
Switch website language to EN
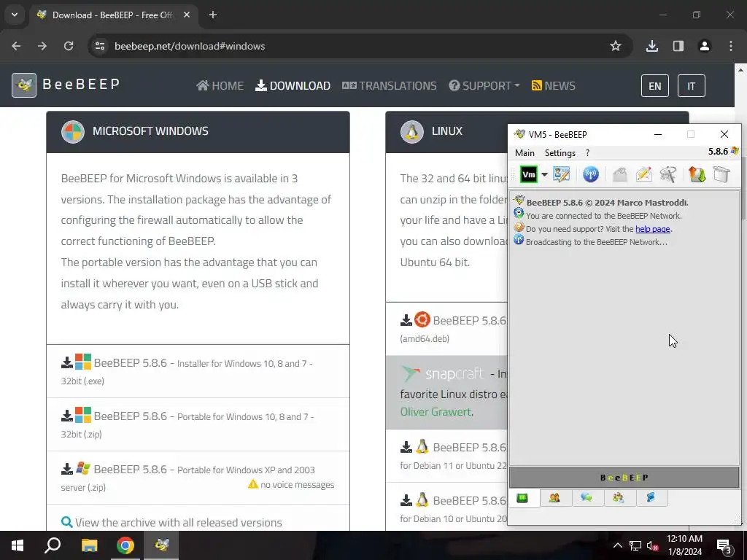click(655, 86)
